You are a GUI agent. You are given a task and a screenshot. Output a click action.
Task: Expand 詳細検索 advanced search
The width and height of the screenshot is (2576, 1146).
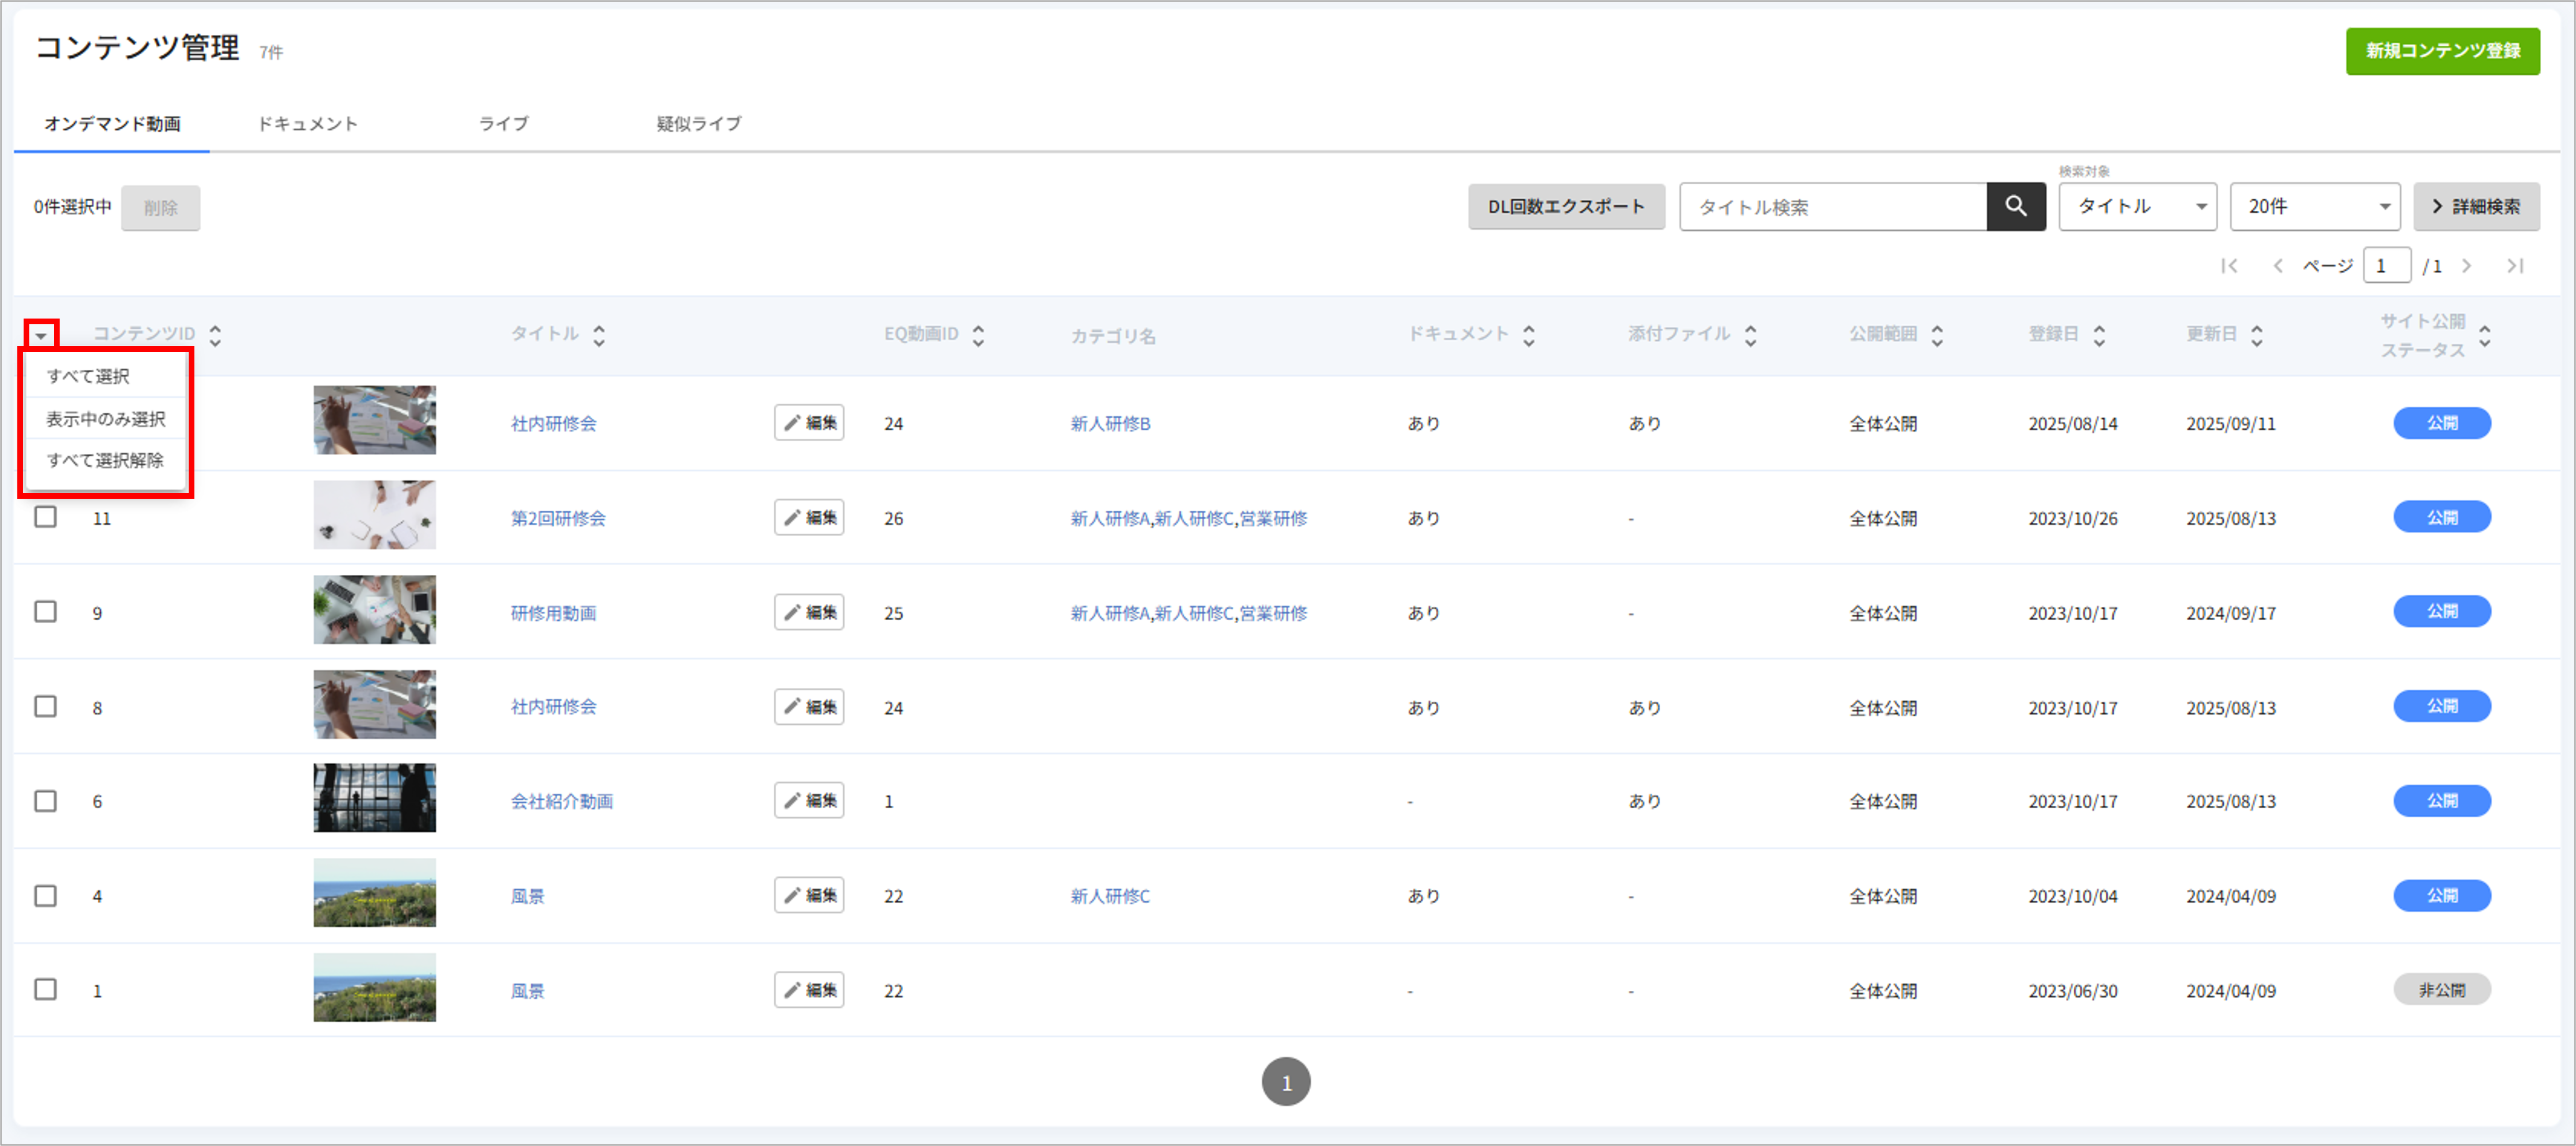(x=2476, y=207)
